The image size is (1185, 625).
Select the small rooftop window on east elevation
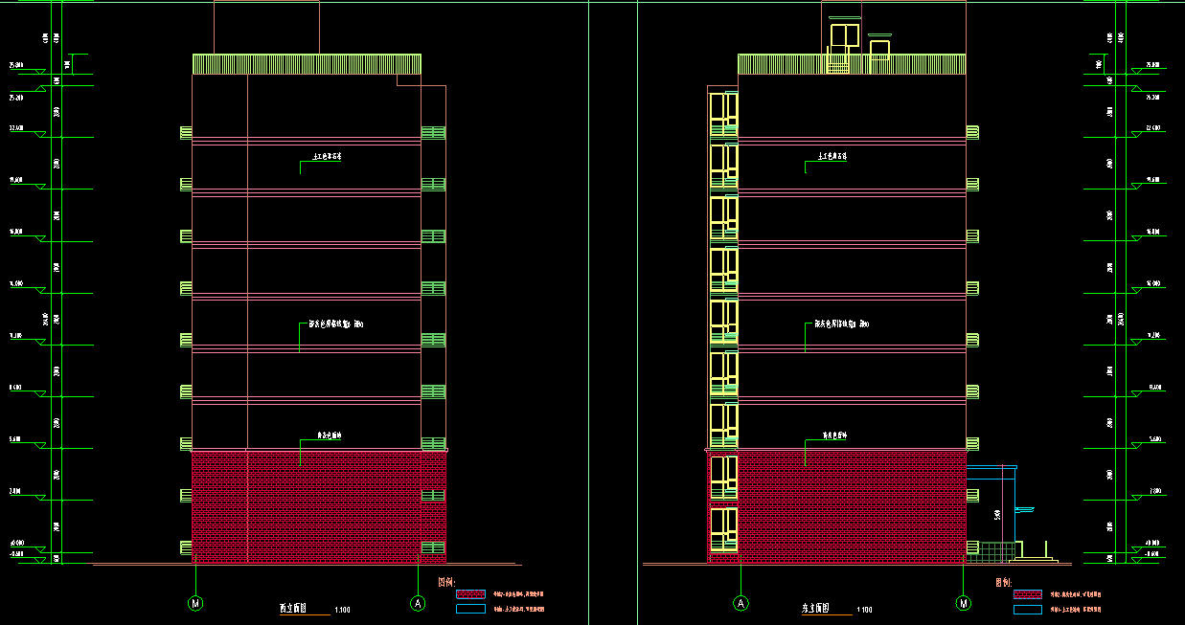coord(879,49)
